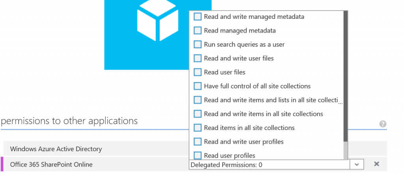Check Read and write items and lists permission

click(198, 100)
